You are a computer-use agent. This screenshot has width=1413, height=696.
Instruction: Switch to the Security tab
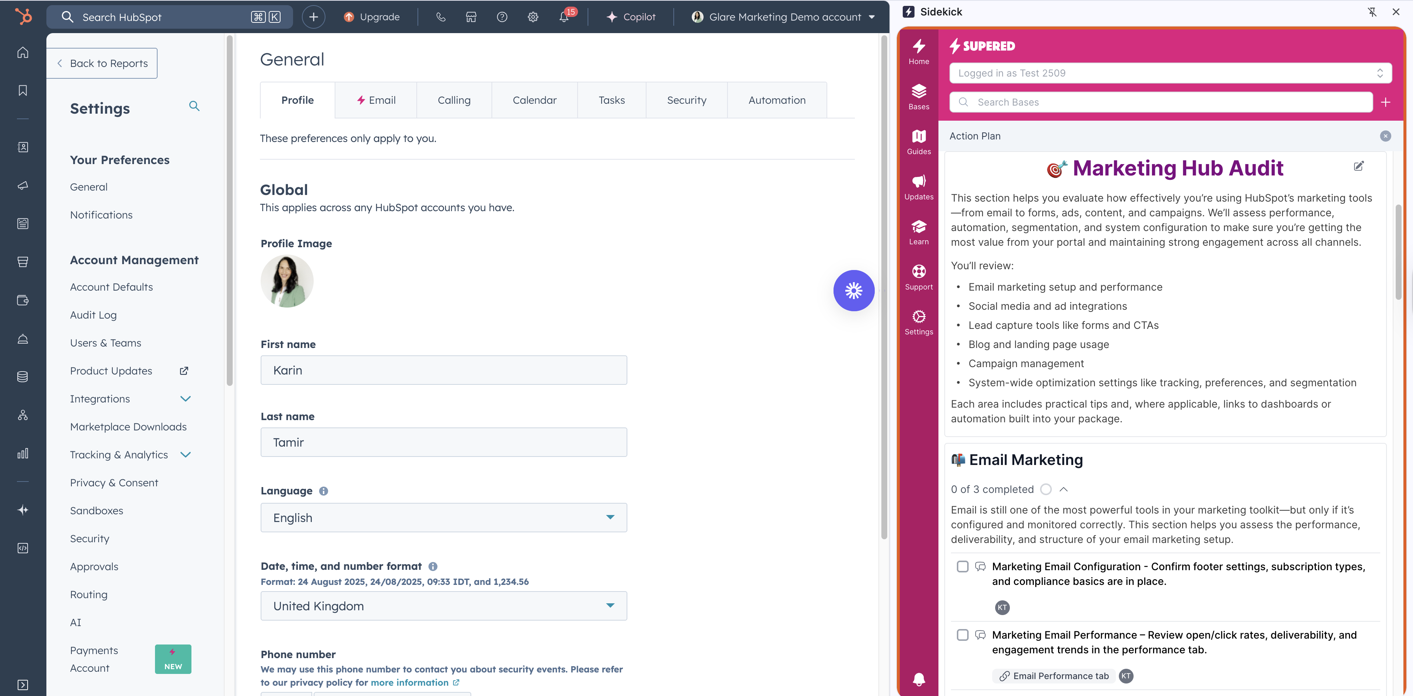[x=686, y=100]
